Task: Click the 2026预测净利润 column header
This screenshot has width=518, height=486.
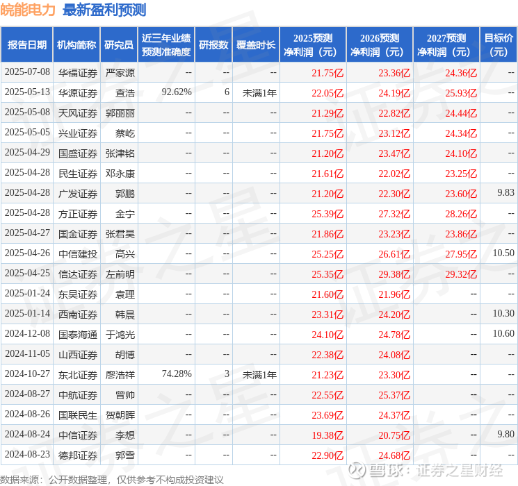Action: 380,45
